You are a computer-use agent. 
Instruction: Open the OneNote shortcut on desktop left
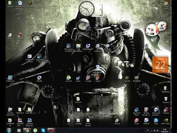coord(10,79)
